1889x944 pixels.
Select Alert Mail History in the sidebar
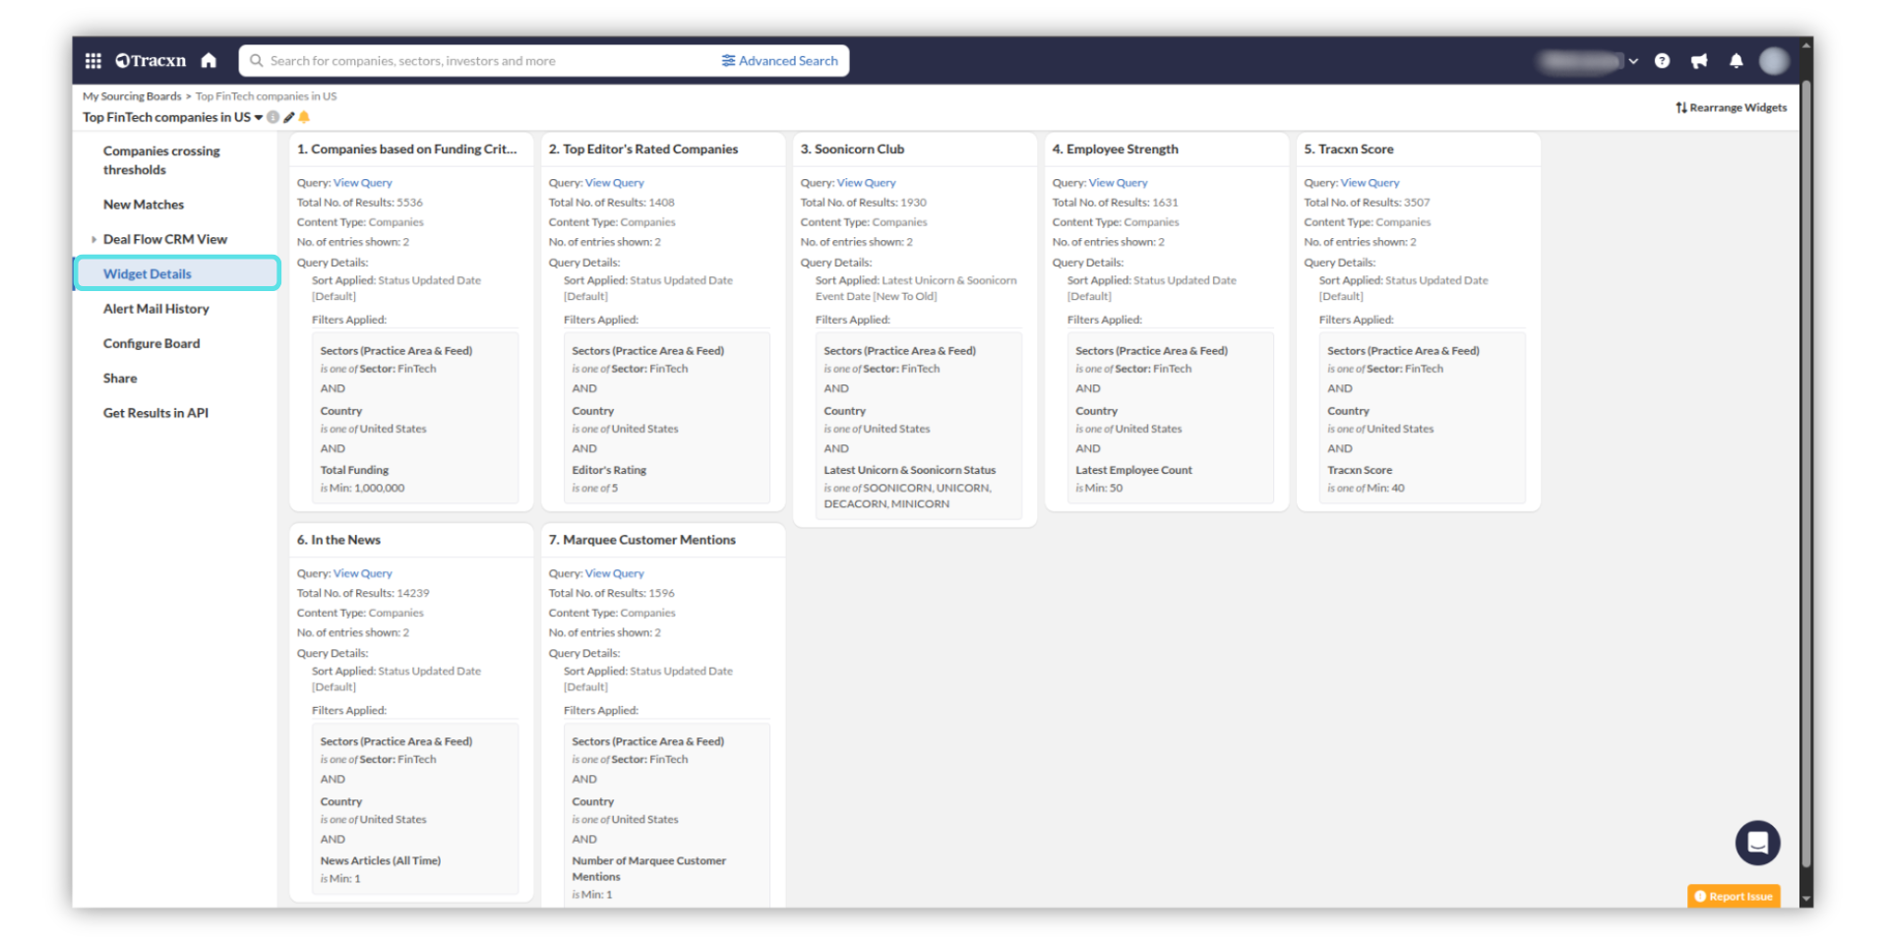155,309
